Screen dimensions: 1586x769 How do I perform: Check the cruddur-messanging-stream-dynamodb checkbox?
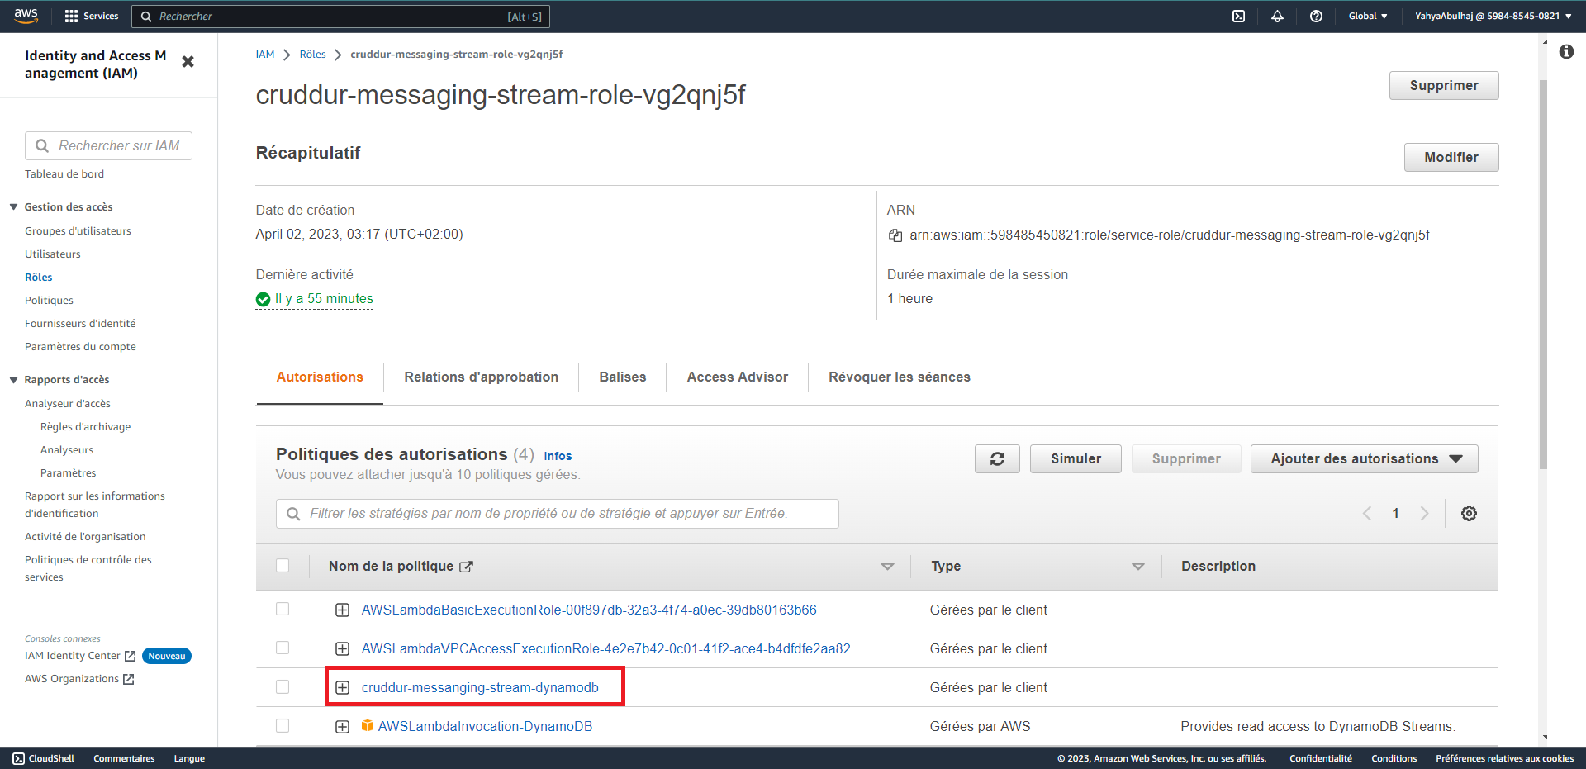click(283, 687)
